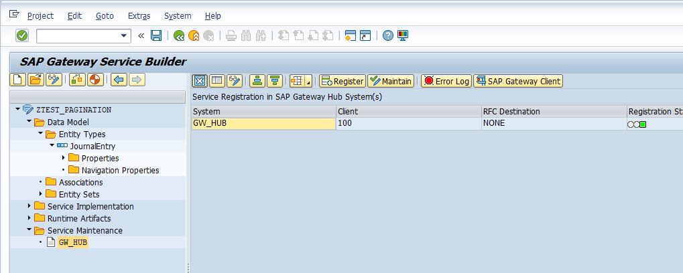The width and height of the screenshot is (683, 273).
Task: Open the Error Log button
Action: point(446,81)
